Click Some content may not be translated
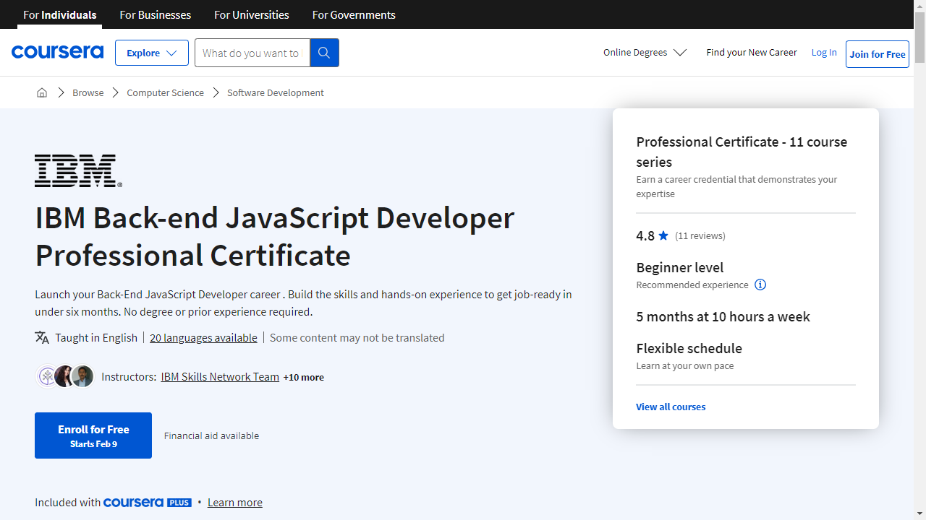The width and height of the screenshot is (926, 520). click(357, 338)
